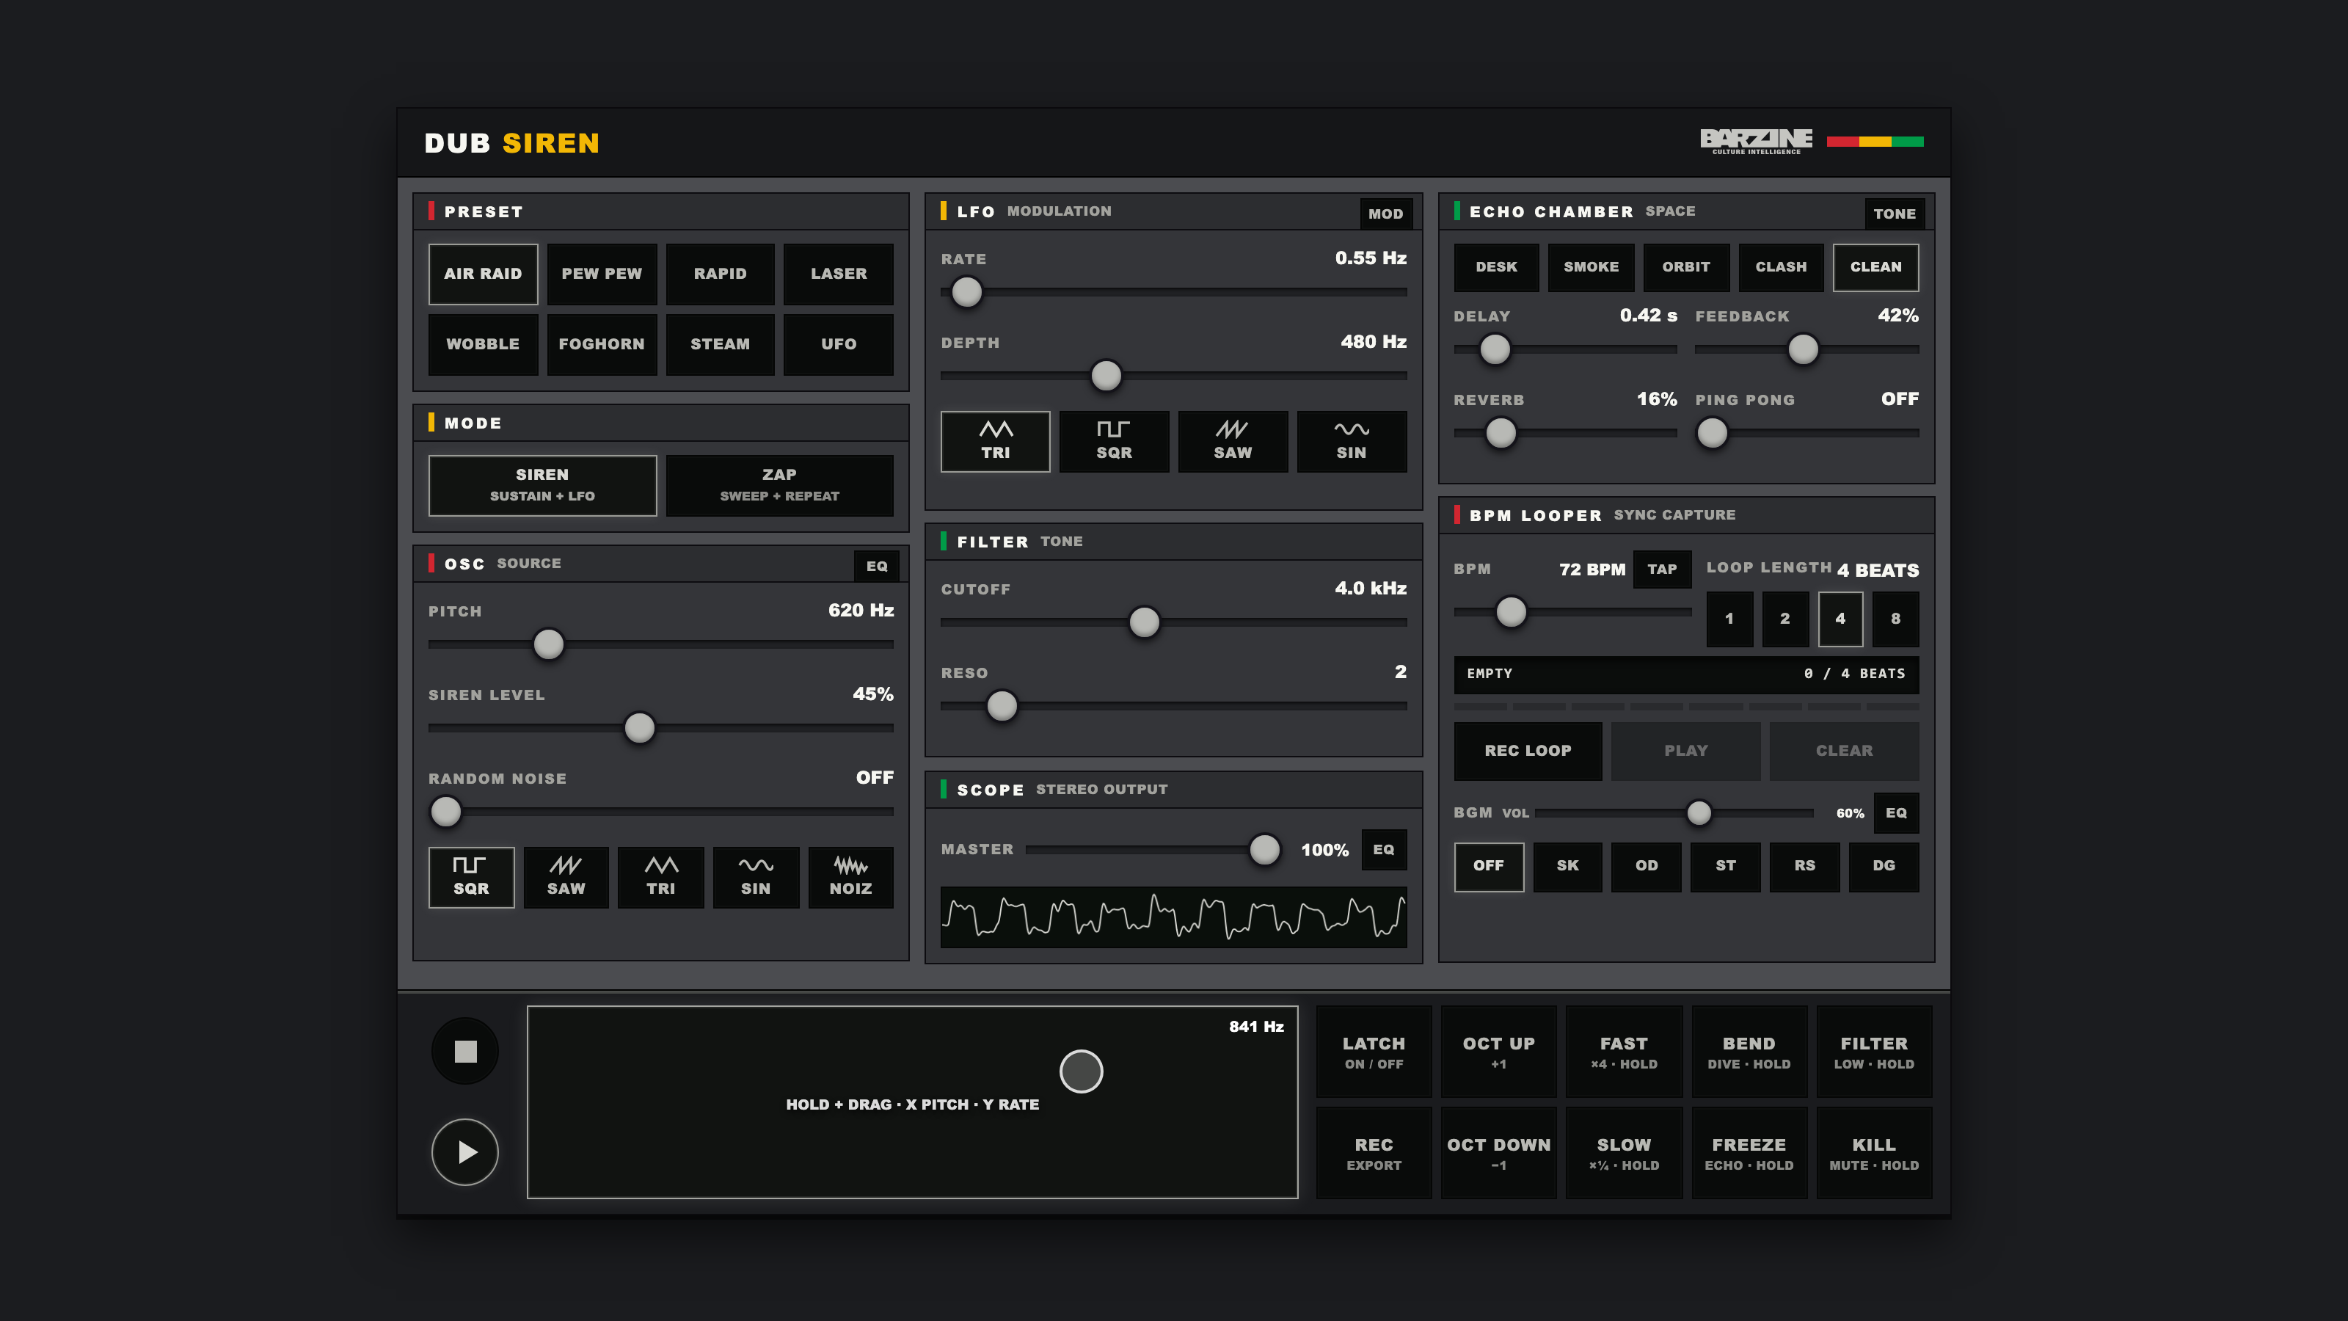
Task: Click the CUTOFF slider handle
Action: coord(1145,622)
